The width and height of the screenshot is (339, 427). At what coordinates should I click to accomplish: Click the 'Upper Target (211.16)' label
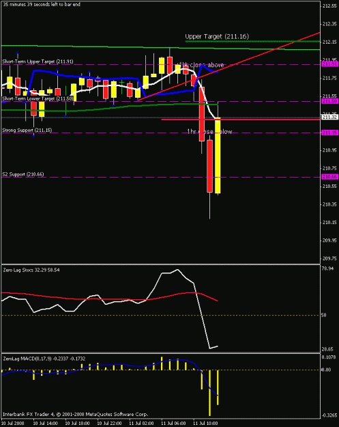click(x=217, y=36)
